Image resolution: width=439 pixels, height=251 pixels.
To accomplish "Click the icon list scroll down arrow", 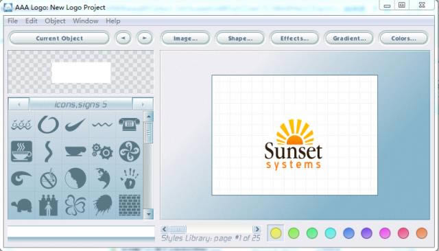I will point(149,214).
